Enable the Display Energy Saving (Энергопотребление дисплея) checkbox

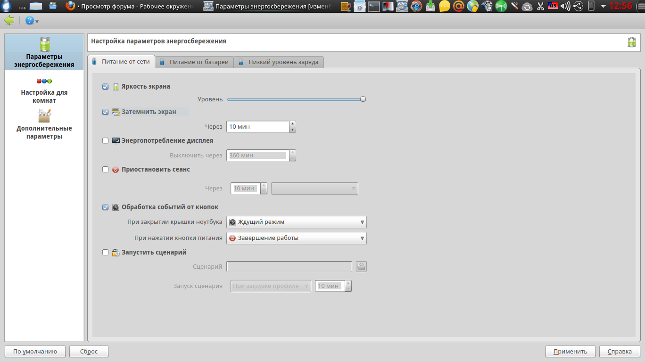click(x=106, y=140)
